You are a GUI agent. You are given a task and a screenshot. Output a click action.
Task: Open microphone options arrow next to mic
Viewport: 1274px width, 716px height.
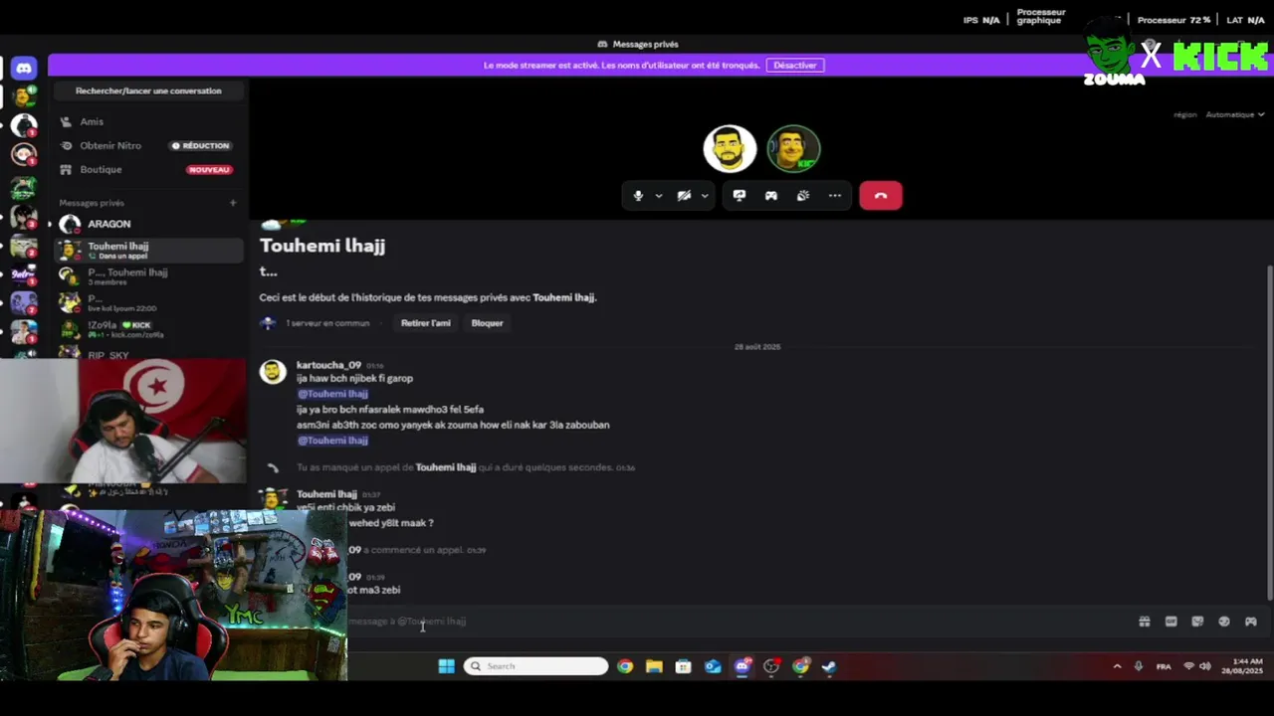click(658, 196)
